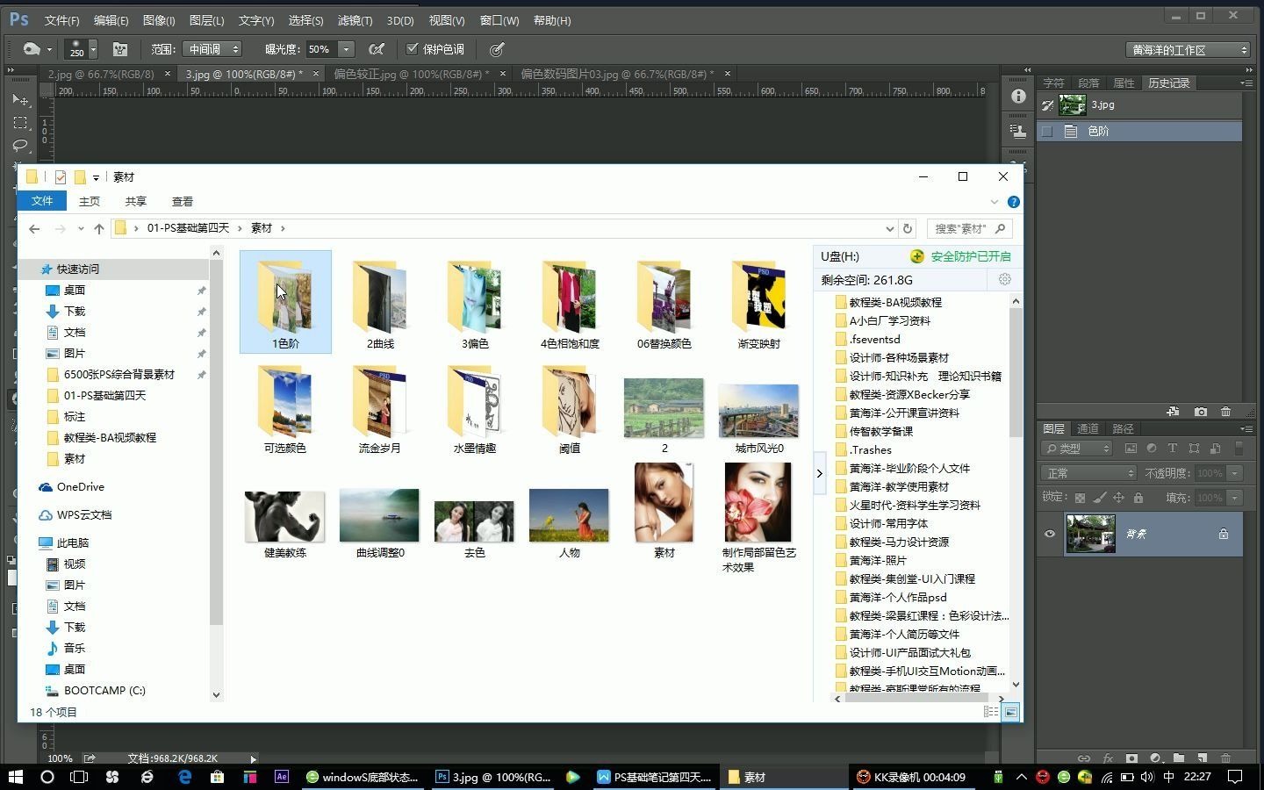Refresh the Explorer folder view

tap(908, 228)
